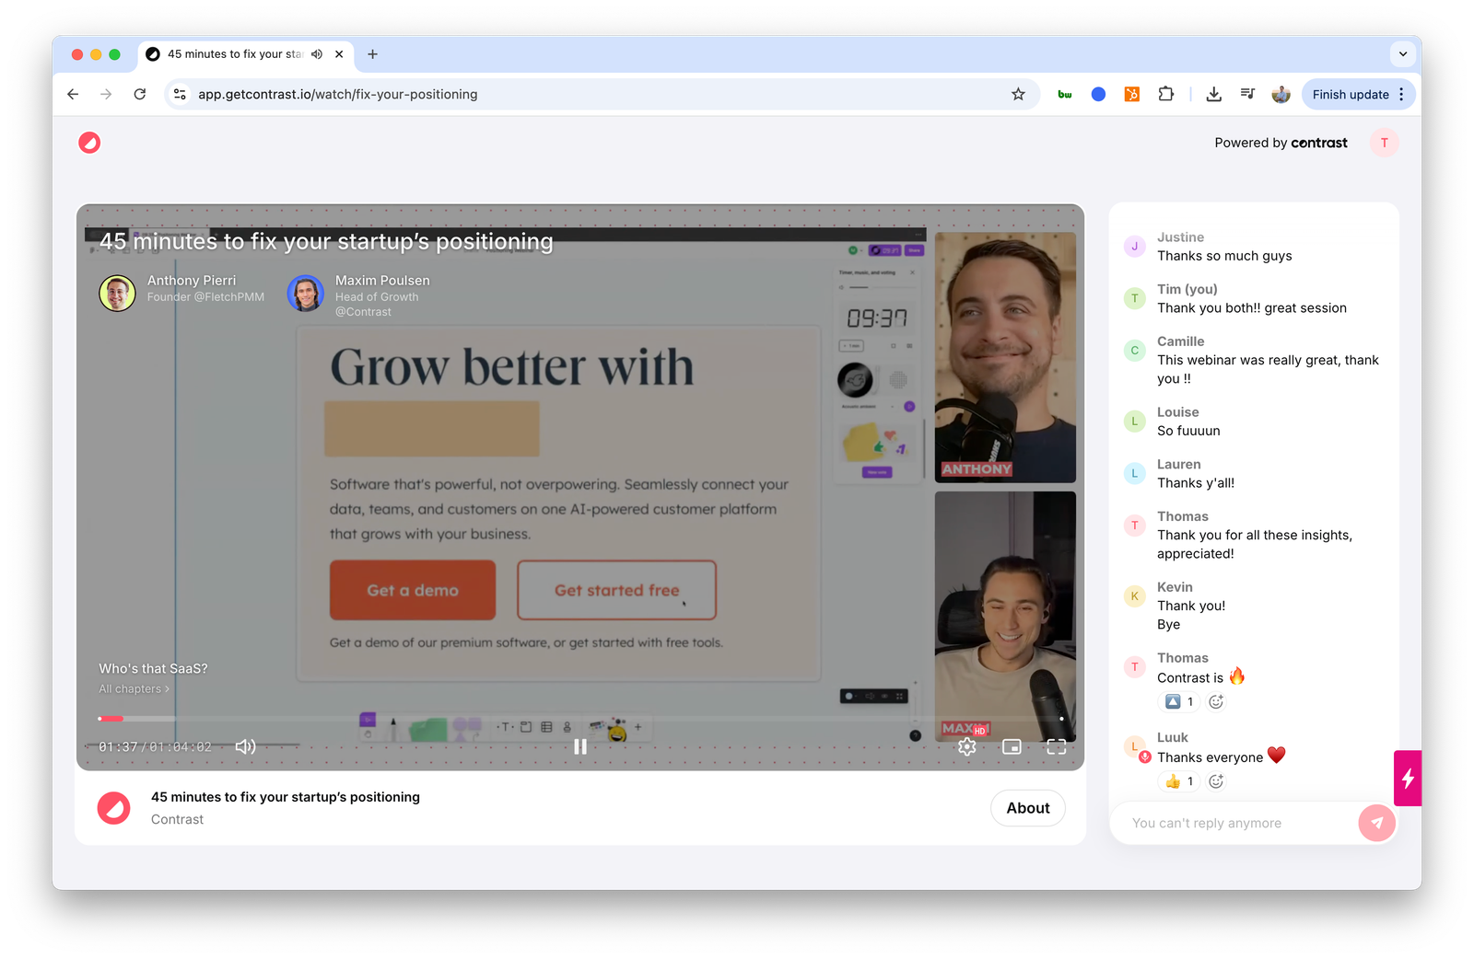Click the Contrast logo in the top left
The height and width of the screenshot is (959, 1474).
[89, 143]
